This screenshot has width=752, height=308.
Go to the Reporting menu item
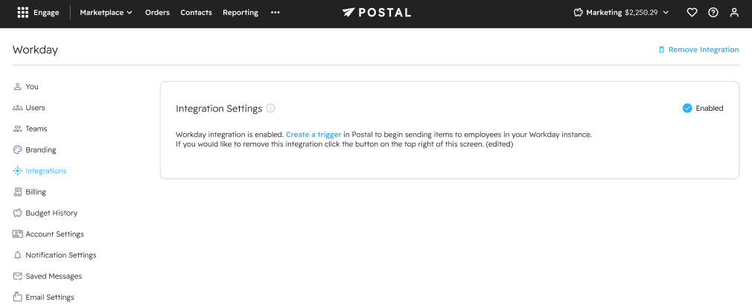[x=240, y=13]
